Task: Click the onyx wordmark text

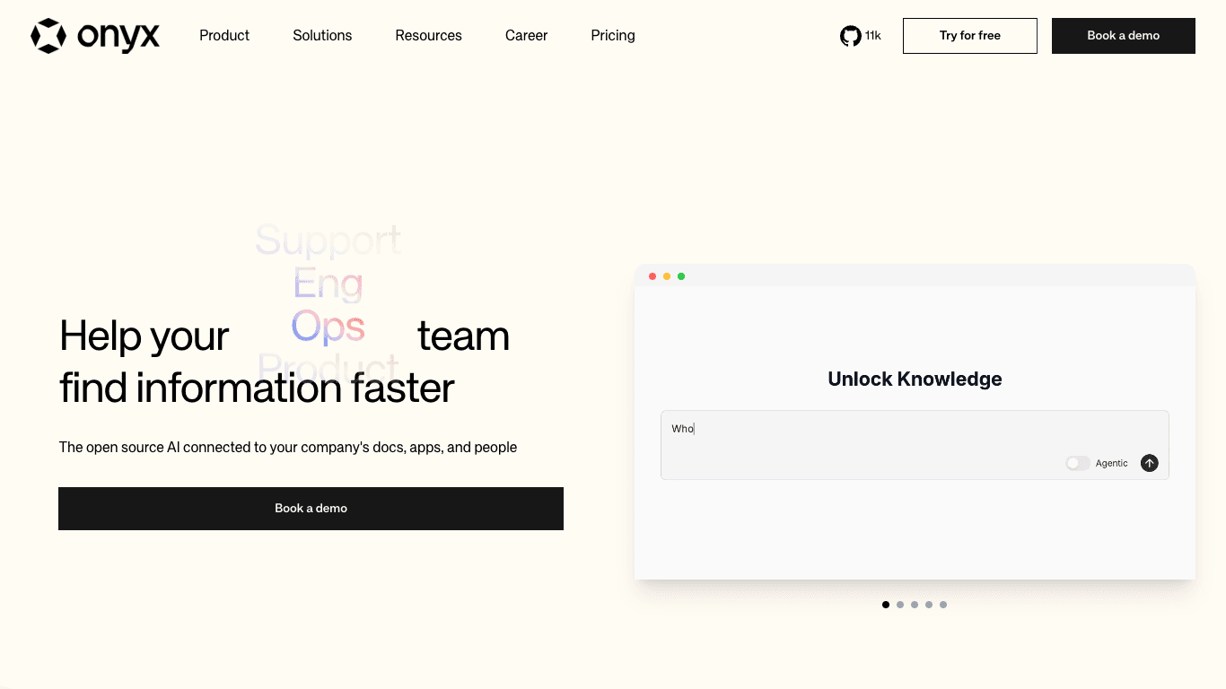Action: pos(118,37)
